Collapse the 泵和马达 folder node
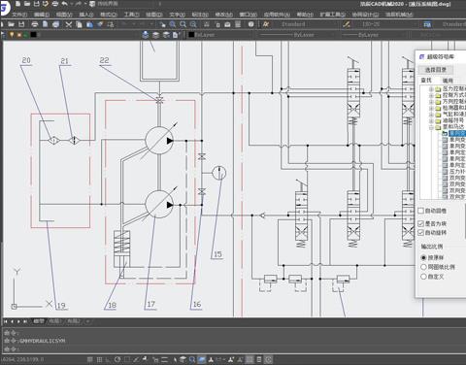Image resolution: width=466 pixels, height=365 pixels. 431,127
